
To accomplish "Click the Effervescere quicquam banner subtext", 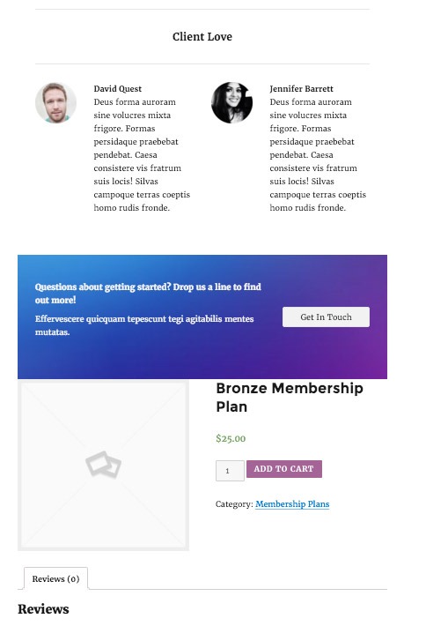I will tap(144, 325).
